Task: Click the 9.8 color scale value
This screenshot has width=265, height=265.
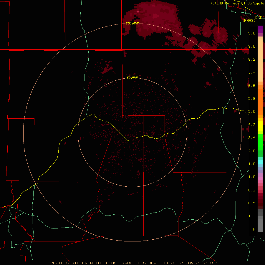Action: tap(252, 33)
